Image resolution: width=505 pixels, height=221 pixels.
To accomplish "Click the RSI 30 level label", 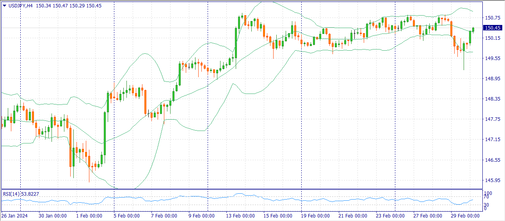I will [486, 205].
